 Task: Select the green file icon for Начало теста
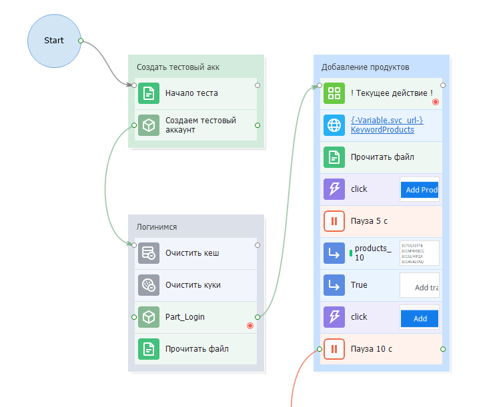pyautogui.click(x=149, y=93)
